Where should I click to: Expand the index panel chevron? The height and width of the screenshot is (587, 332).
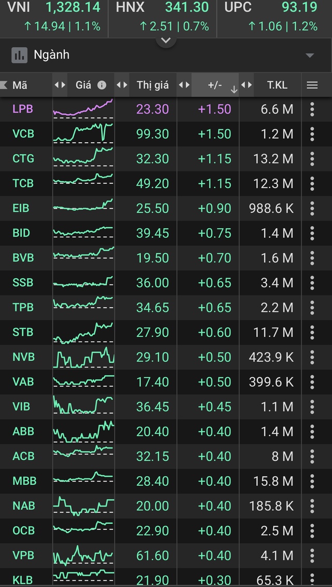[166, 39]
